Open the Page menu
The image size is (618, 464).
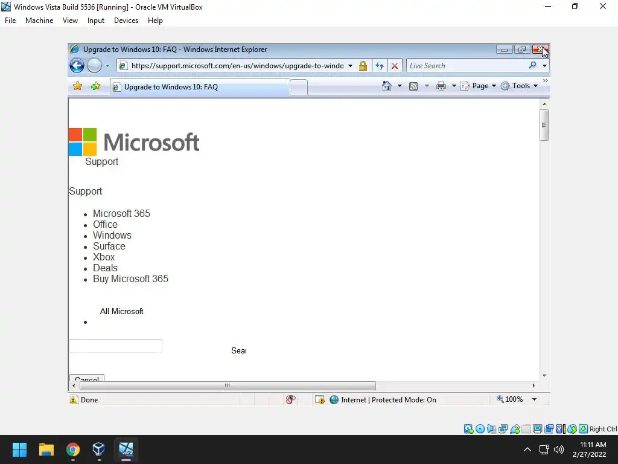click(479, 86)
